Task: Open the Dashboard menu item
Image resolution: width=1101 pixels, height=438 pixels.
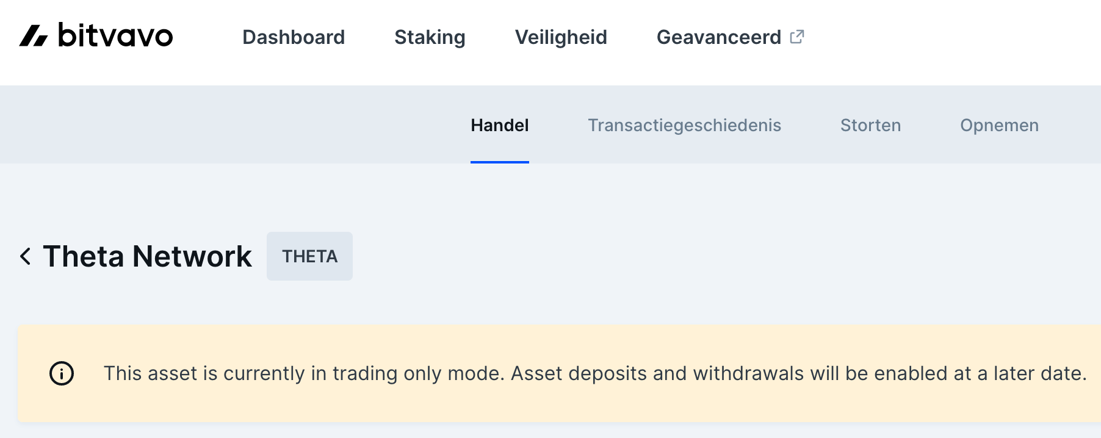Action: 294,37
